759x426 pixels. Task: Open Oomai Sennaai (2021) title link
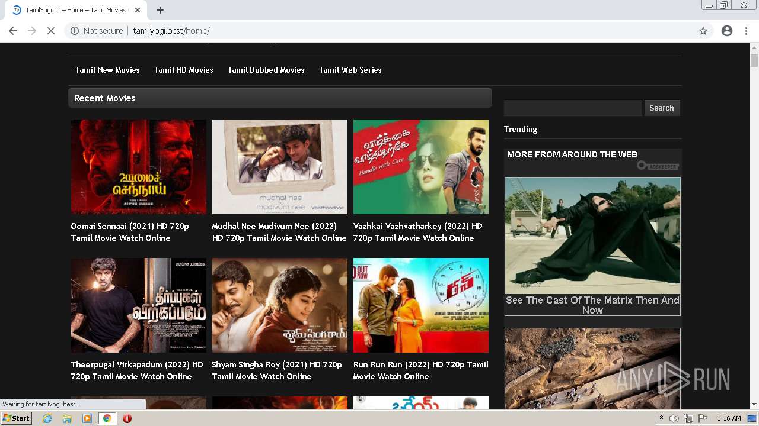click(x=130, y=232)
